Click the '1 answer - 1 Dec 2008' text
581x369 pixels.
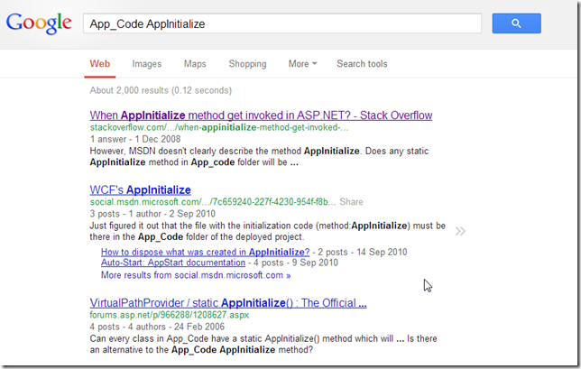(135, 139)
